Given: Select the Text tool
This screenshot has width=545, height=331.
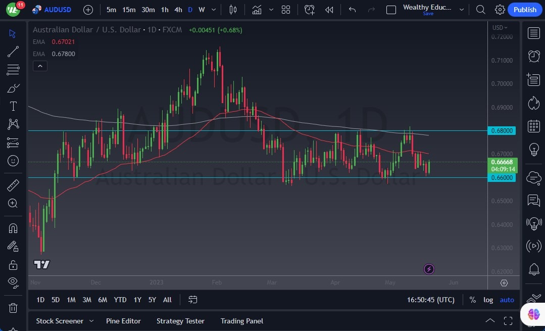Looking at the screenshot, I should (x=13, y=106).
